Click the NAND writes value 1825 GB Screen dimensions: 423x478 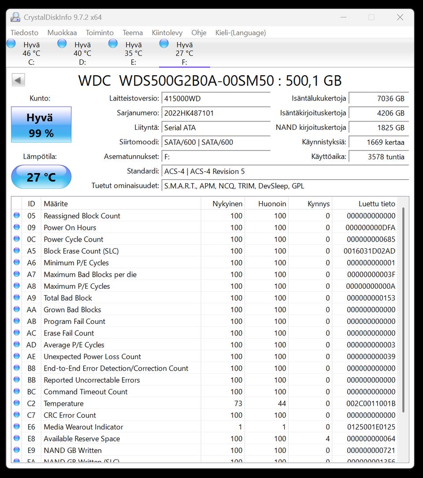379,128
